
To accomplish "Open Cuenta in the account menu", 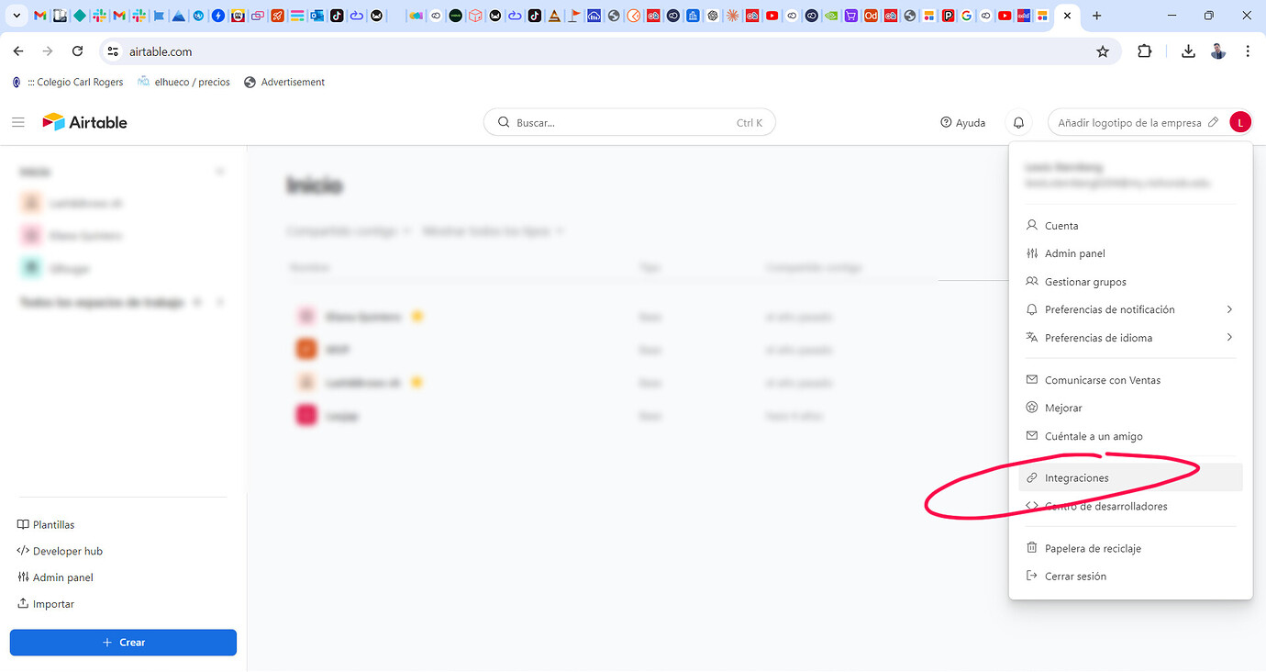I will pyautogui.click(x=1062, y=225).
